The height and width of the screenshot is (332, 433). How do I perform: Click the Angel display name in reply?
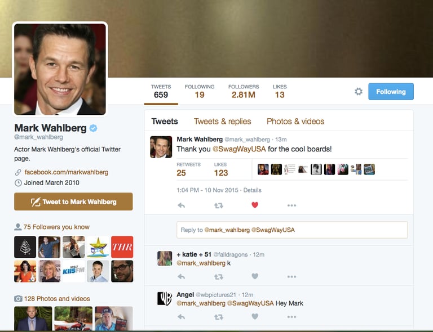point(185,295)
